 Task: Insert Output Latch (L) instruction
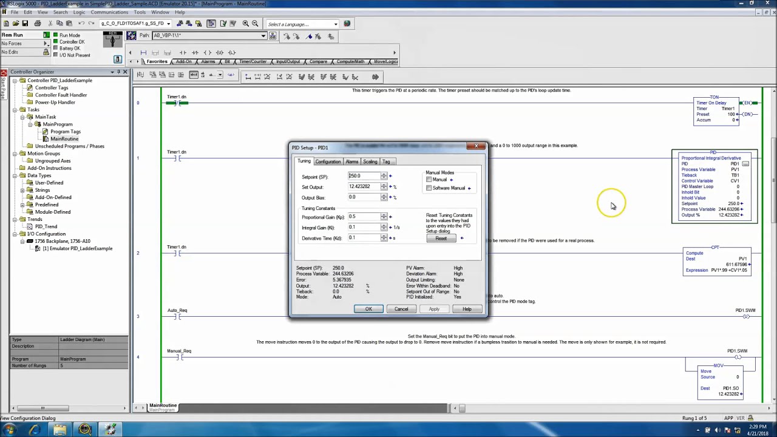(x=232, y=53)
